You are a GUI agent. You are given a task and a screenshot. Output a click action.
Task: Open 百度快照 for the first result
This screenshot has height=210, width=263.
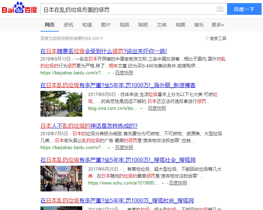[x=124, y=73]
